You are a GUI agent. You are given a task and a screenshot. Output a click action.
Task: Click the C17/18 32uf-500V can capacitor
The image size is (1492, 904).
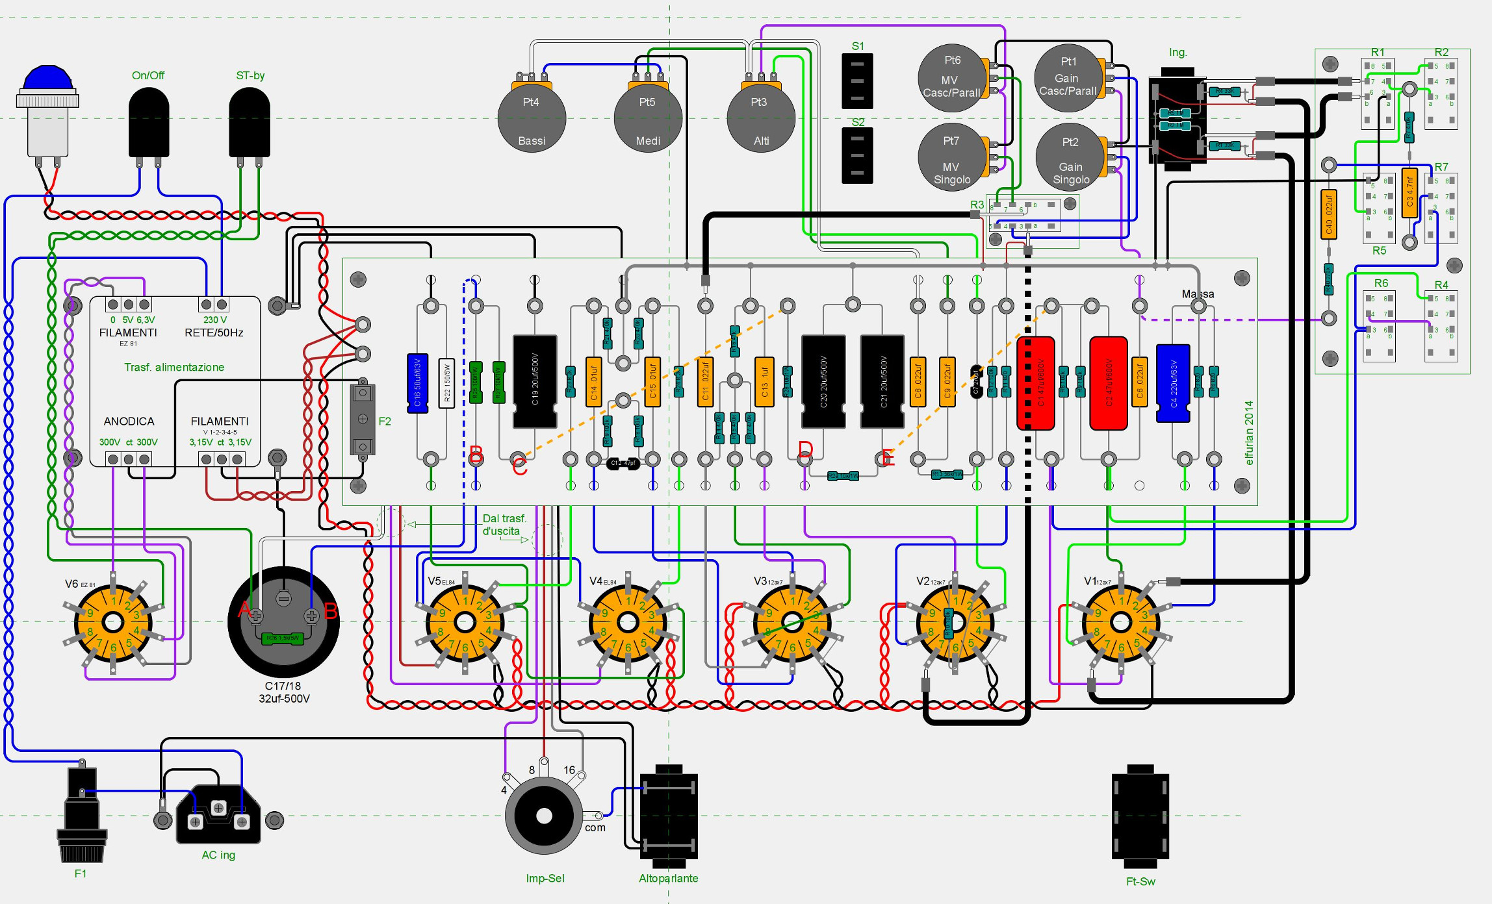click(x=283, y=622)
